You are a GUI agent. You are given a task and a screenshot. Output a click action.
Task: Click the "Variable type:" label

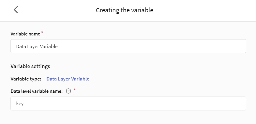[x=26, y=79]
